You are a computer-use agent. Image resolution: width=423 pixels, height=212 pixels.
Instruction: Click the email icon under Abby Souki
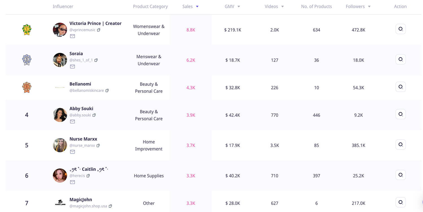pyautogui.click(x=72, y=121)
